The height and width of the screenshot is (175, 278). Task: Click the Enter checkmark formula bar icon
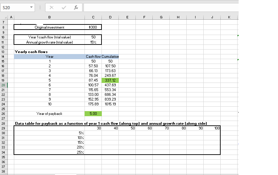64,7
